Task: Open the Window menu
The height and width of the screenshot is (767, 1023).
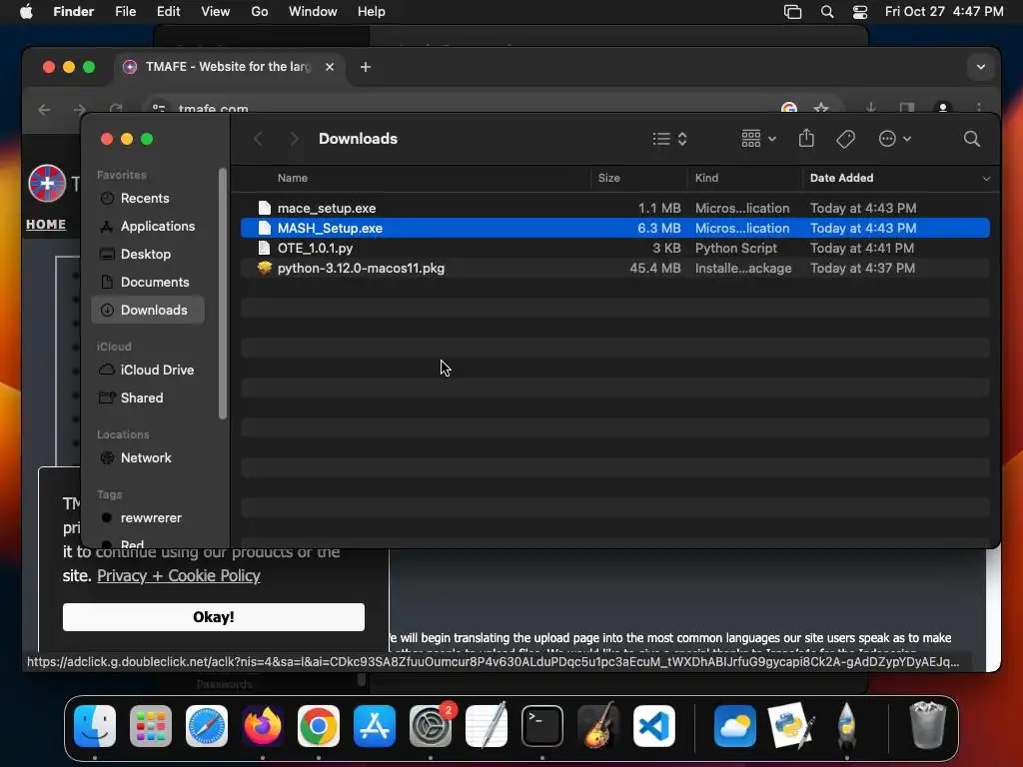Action: pos(313,12)
